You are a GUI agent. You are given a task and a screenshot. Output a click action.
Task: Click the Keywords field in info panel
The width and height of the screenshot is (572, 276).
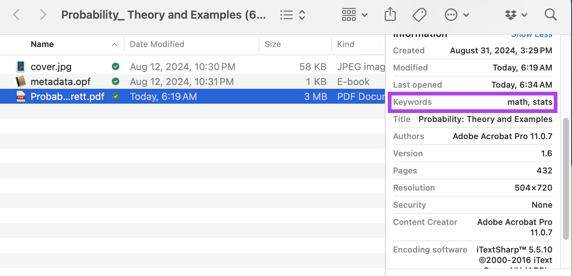[473, 102]
